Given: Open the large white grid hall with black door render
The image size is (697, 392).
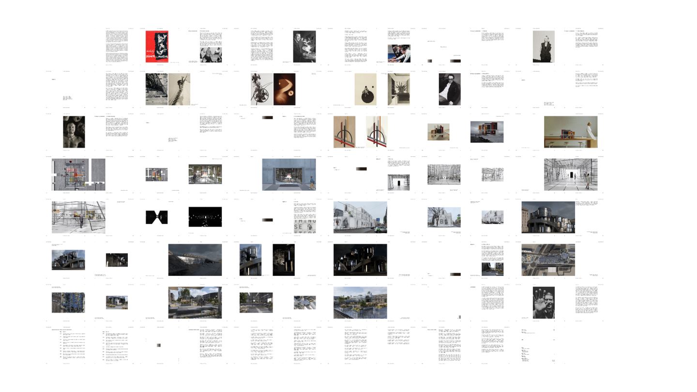Looking at the screenshot, I should pos(571,174).
